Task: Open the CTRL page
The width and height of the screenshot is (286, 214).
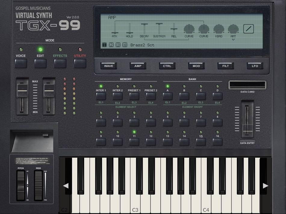Action: coord(167,66)
